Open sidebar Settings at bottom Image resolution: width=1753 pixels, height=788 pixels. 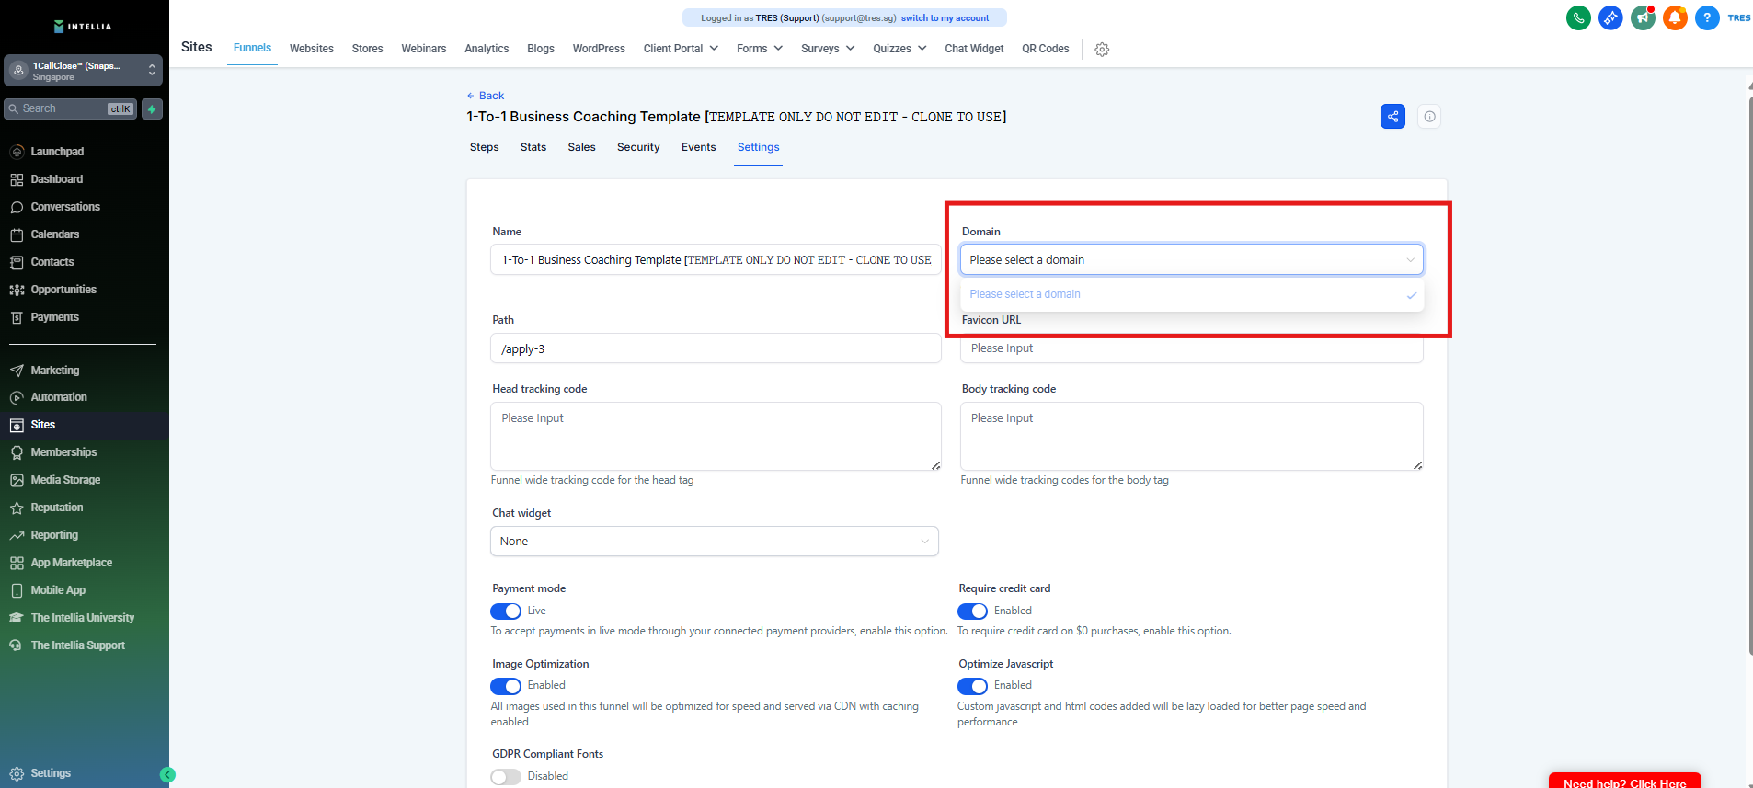pyautogui.click(x=51, y=773)
